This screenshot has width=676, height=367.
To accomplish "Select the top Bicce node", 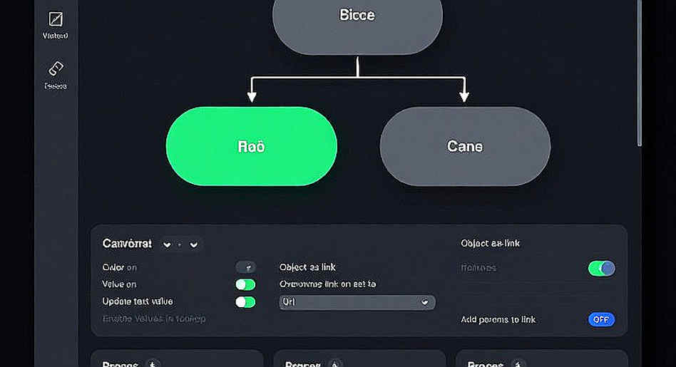I will (x=357, y=24).
